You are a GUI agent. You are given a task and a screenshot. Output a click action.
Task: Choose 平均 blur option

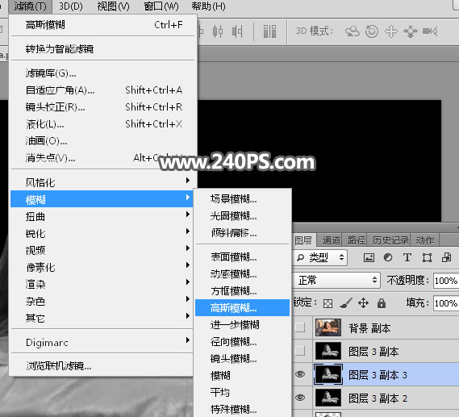click(x=242, y=393)
